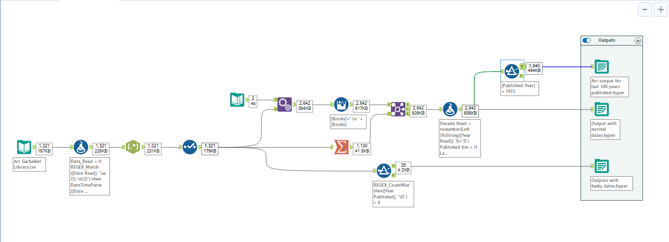
Task: Toggle the Outputs container enable switch
Action: [x=587, y=41]
